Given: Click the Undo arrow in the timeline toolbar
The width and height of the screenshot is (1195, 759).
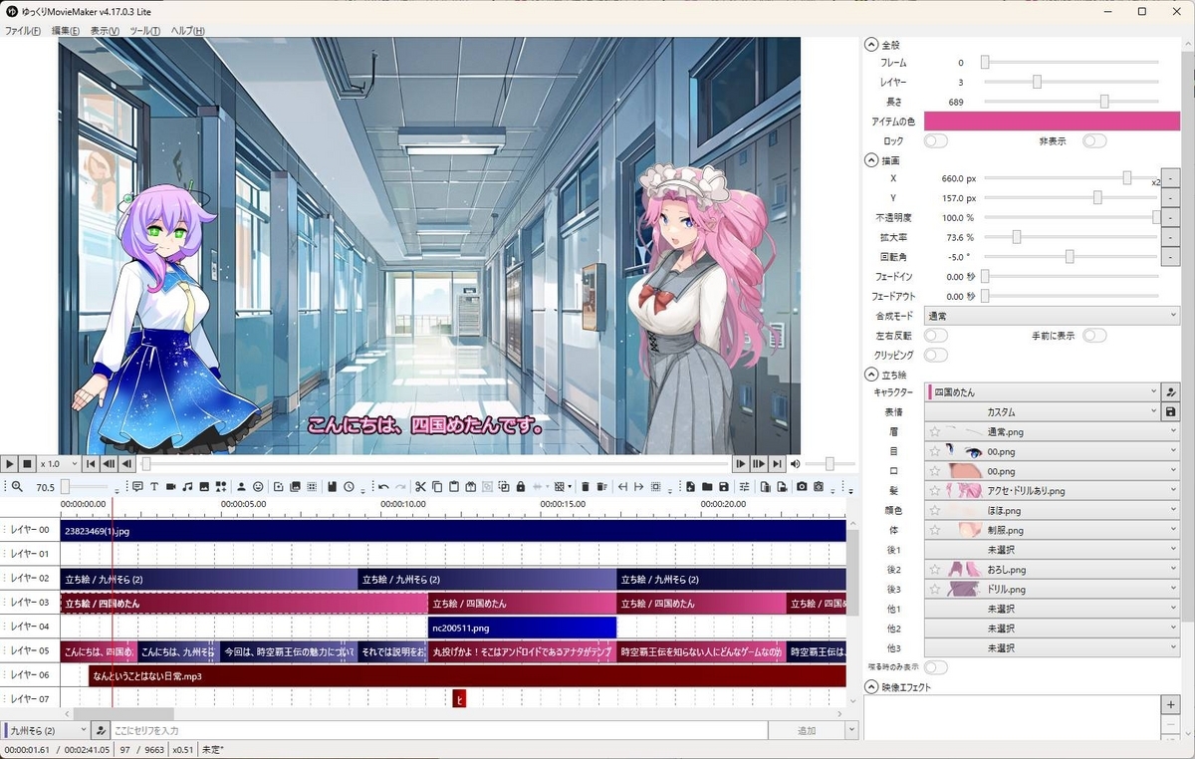Looking at the screenshot, I should click(383, 487).
